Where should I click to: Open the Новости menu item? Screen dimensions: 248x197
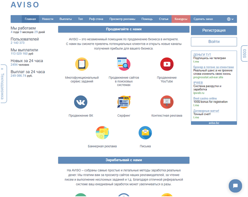(47, 19)
